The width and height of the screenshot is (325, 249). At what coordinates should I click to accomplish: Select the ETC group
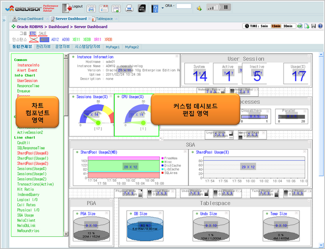pos(33,33)
